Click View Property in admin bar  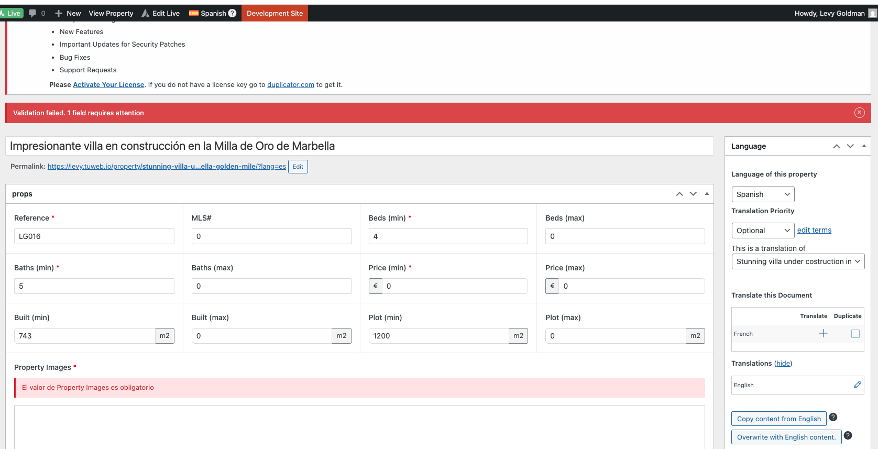point(111,13)
